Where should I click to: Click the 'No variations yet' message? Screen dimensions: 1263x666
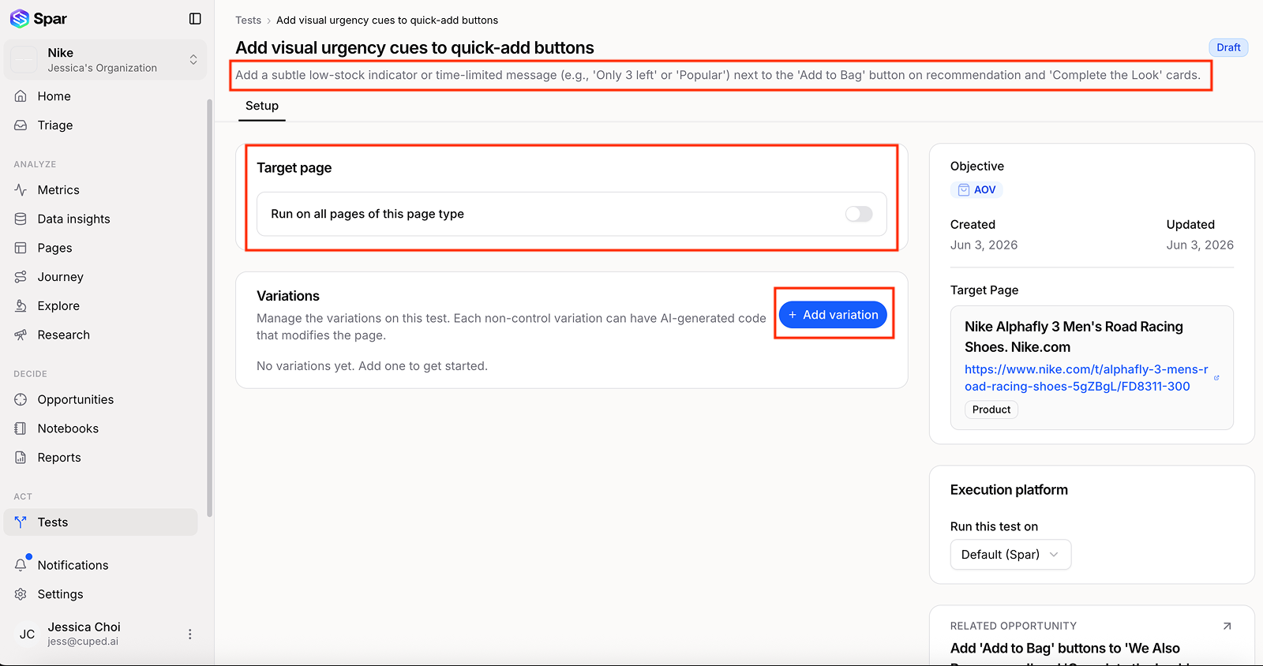[372, 366]
